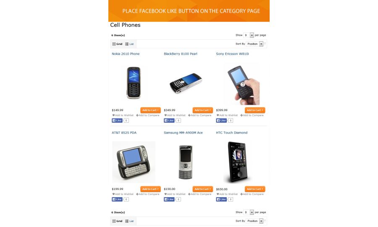Add Nokia 2610 Phone to Wishlist
378x227 pixels.
123,115
